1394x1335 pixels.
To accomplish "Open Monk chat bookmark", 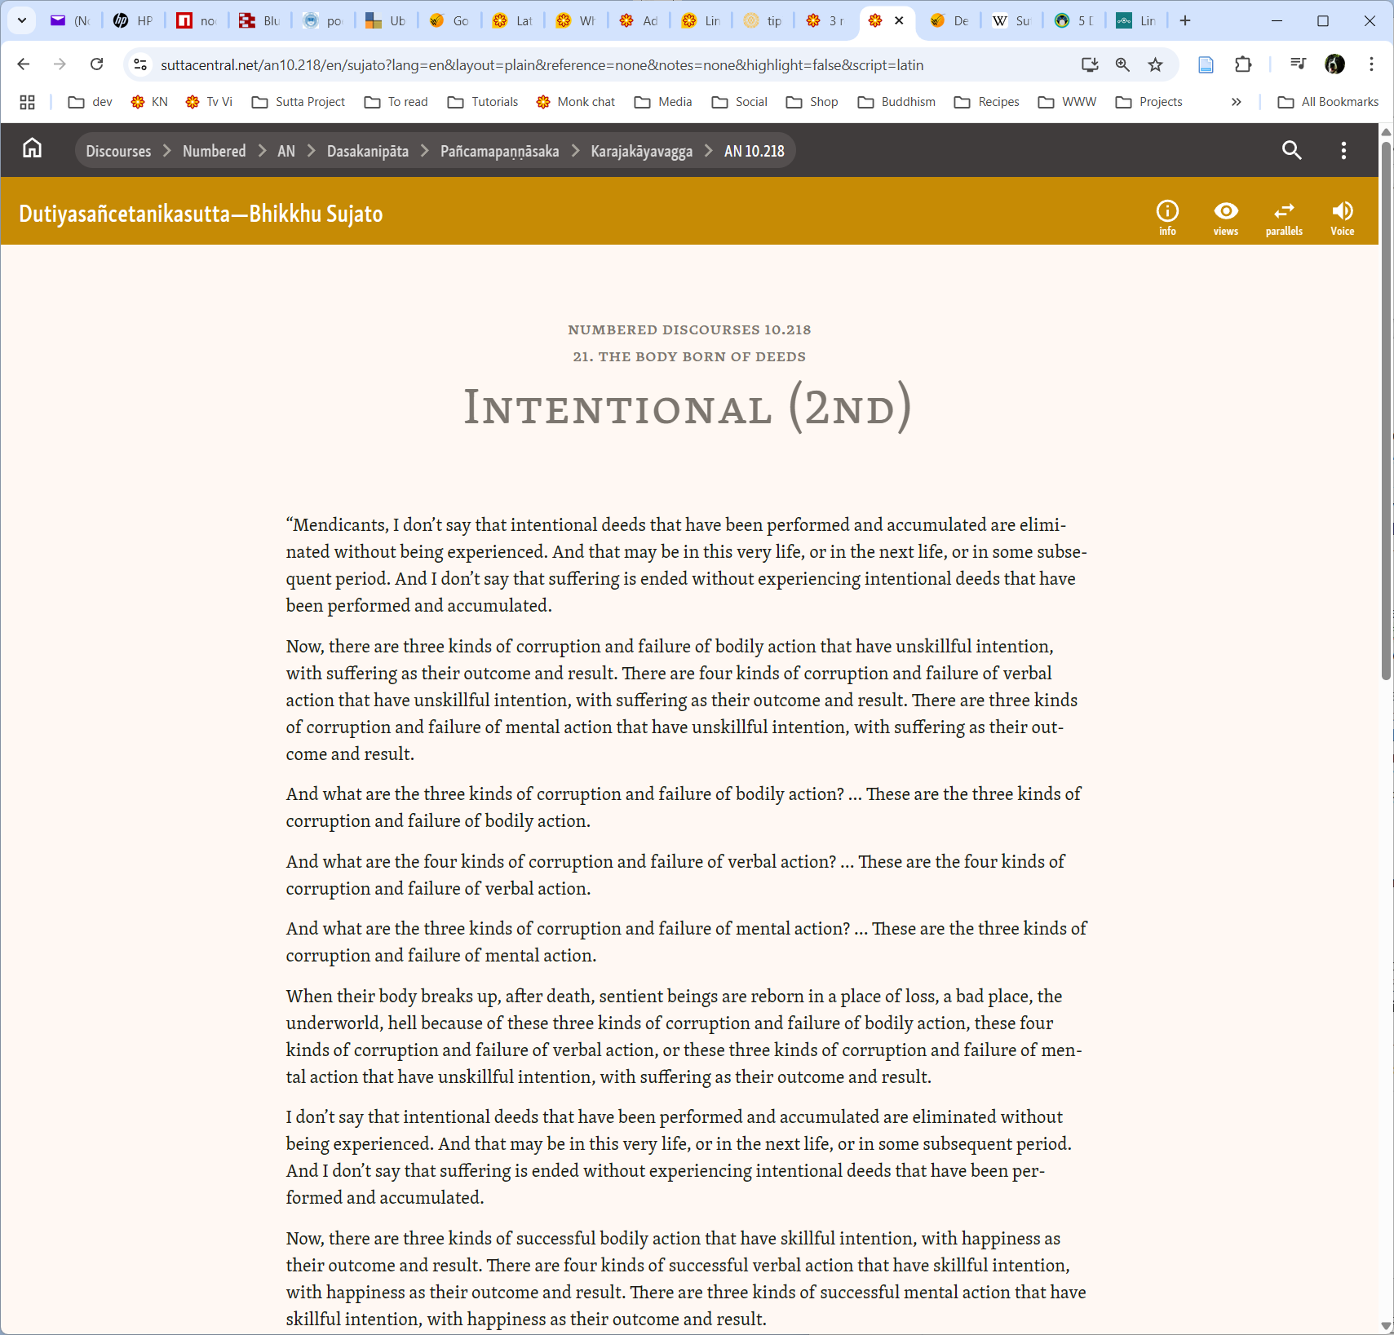I will tap(576, 102).
